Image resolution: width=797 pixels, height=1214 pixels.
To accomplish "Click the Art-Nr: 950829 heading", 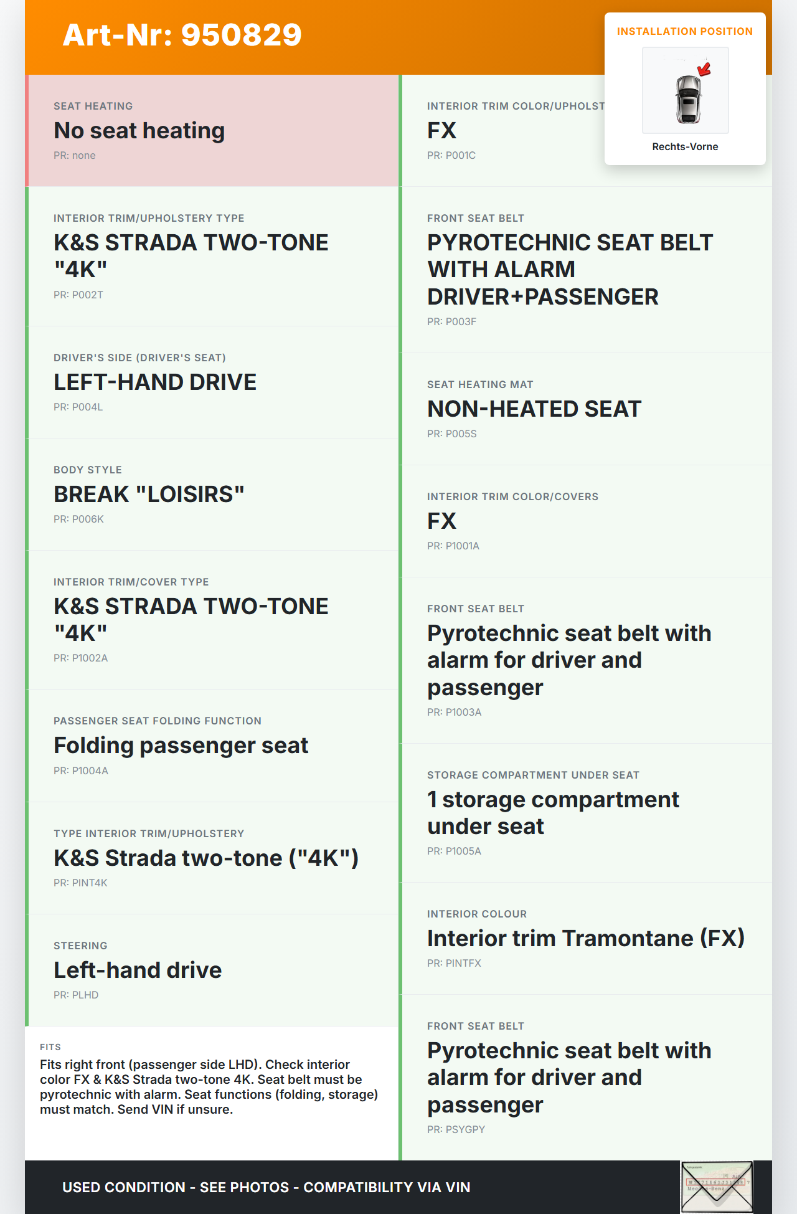I will 182,35.
